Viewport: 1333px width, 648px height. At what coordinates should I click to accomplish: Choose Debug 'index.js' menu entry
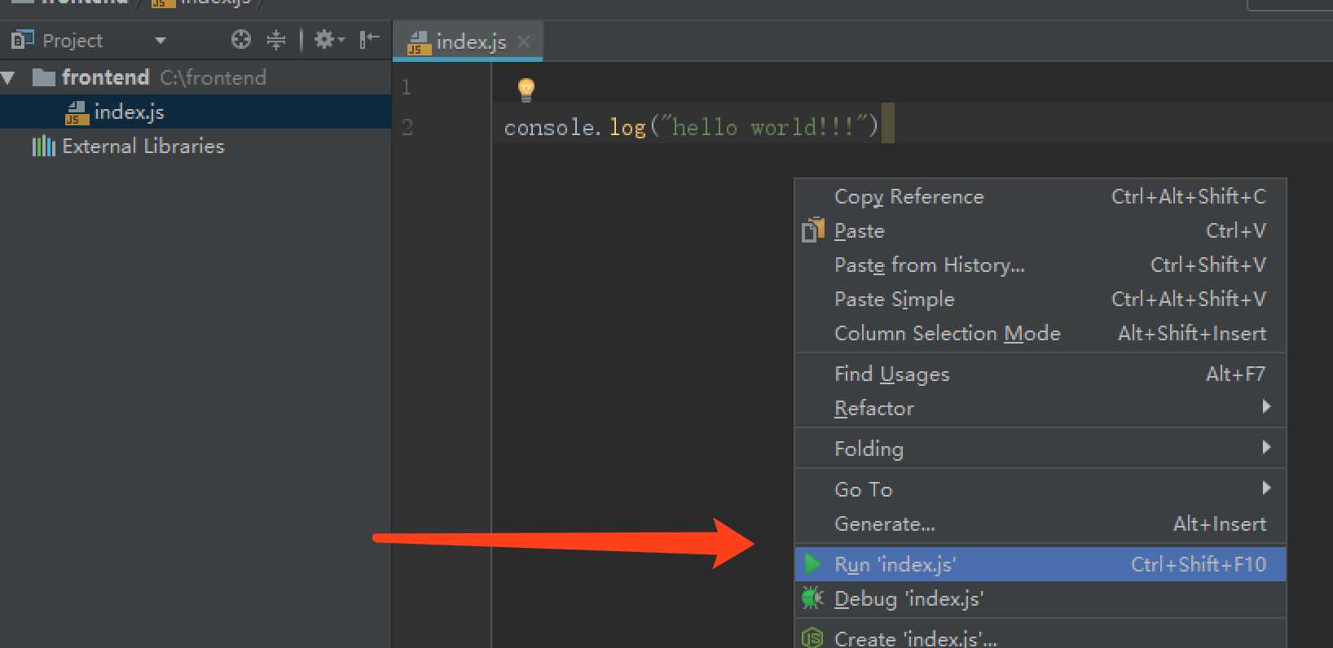[1040, 599]
